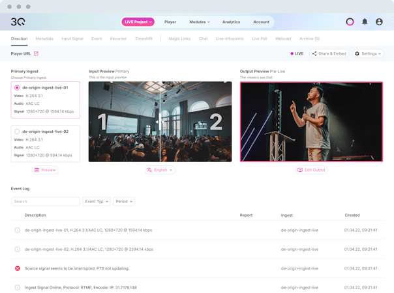Open Analytics in top navigation
The width and height of the screenshot is (394, 293).
click(x=231, y=22)
